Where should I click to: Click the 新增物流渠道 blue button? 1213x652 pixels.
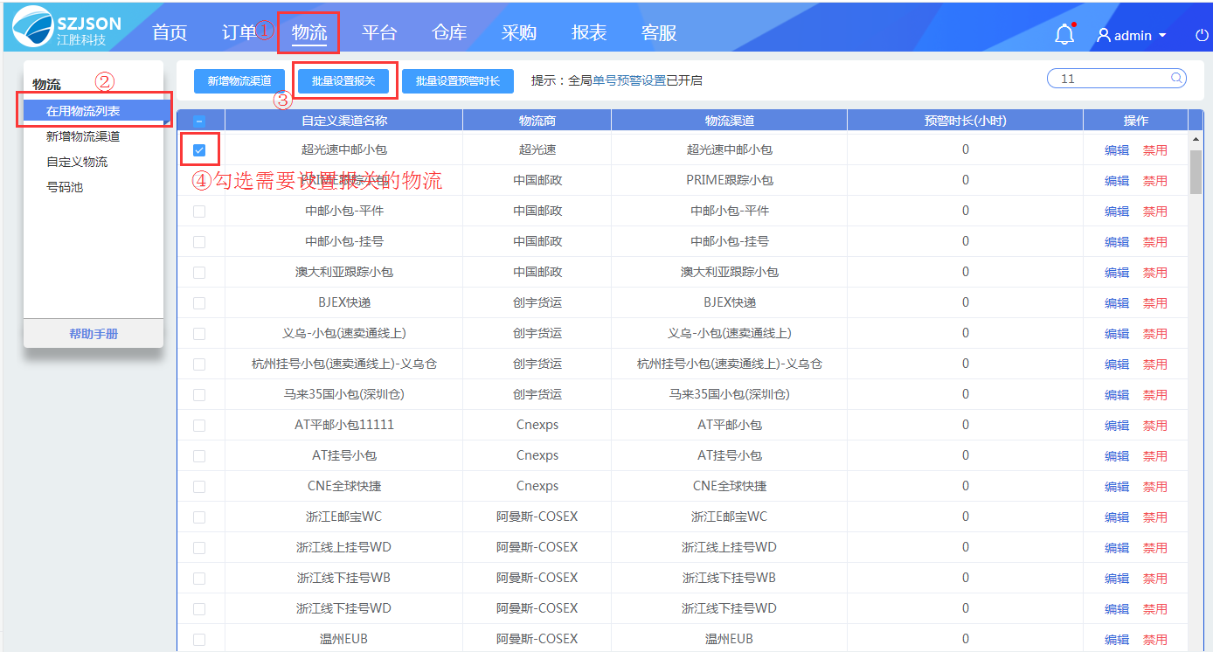[x=239, y=80]
